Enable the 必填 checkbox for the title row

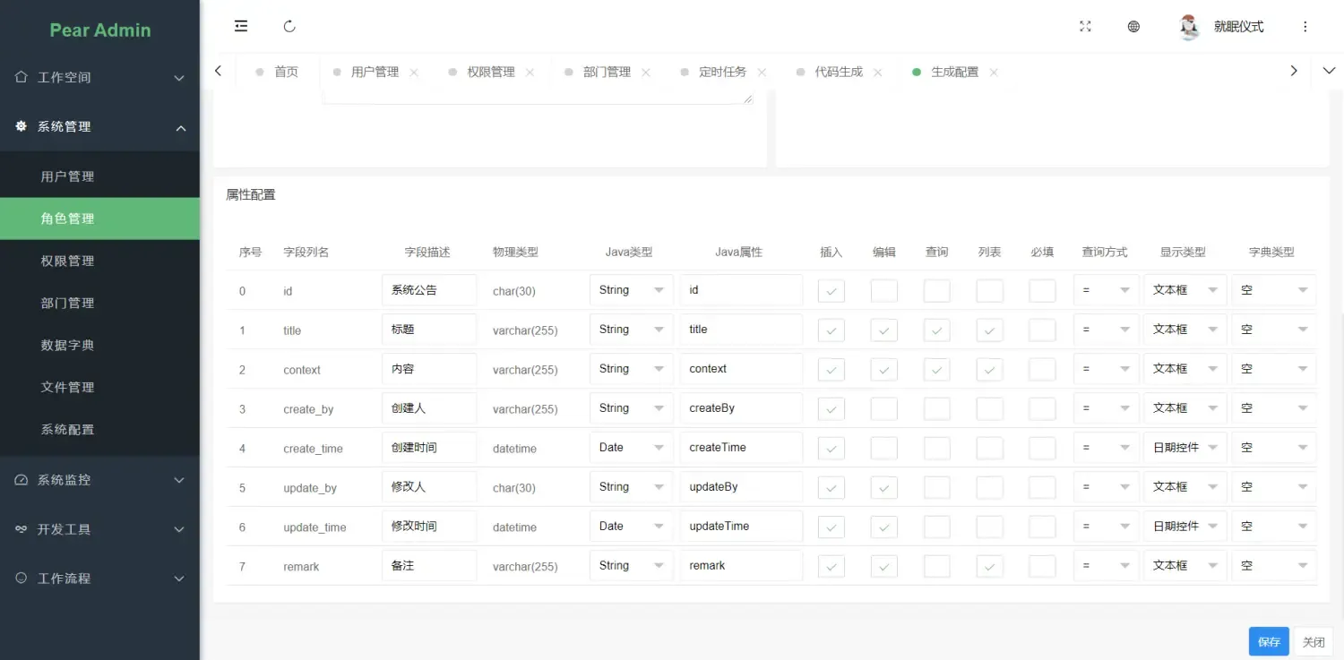[x=1042, y=329]
